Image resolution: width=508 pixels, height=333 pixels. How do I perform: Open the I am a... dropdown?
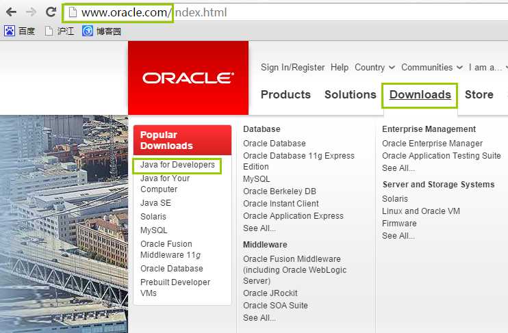488,67
